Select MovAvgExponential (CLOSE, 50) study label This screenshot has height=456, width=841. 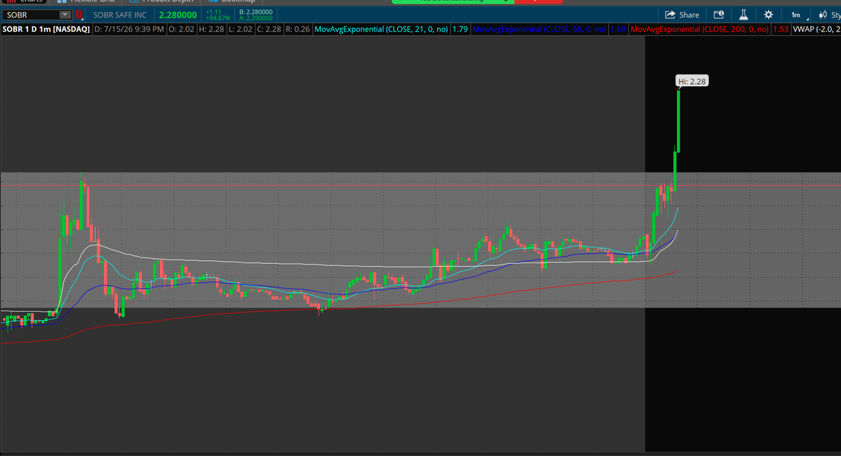(539, 29)
